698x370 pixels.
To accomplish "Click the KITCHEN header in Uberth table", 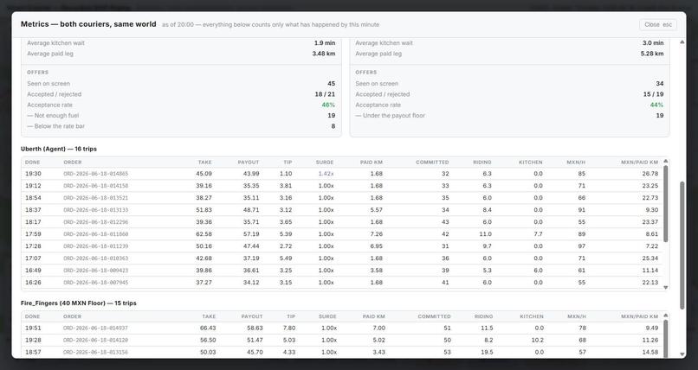I will [x=531, y=163].
